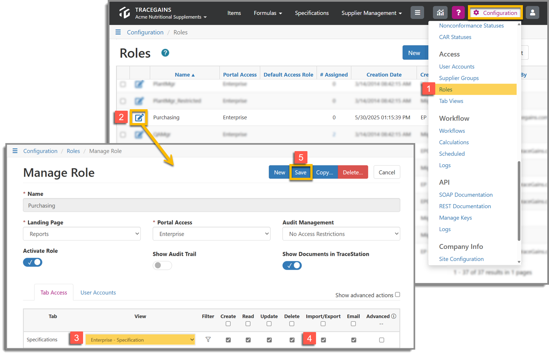Open SOAP Documentation link
Image resolution: width=549 pixels, height=355 pixels.
(466, 195)
